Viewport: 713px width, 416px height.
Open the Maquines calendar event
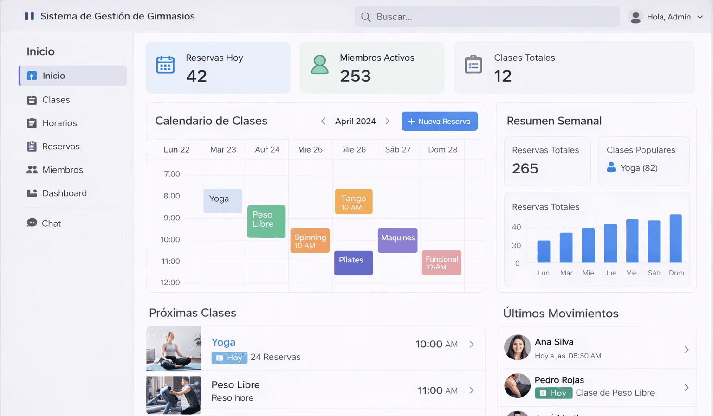pos(398,240)
